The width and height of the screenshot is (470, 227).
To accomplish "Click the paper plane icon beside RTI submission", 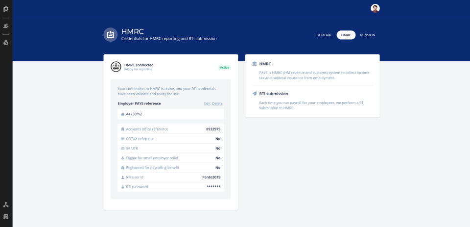I will click(x=255, y=93).
